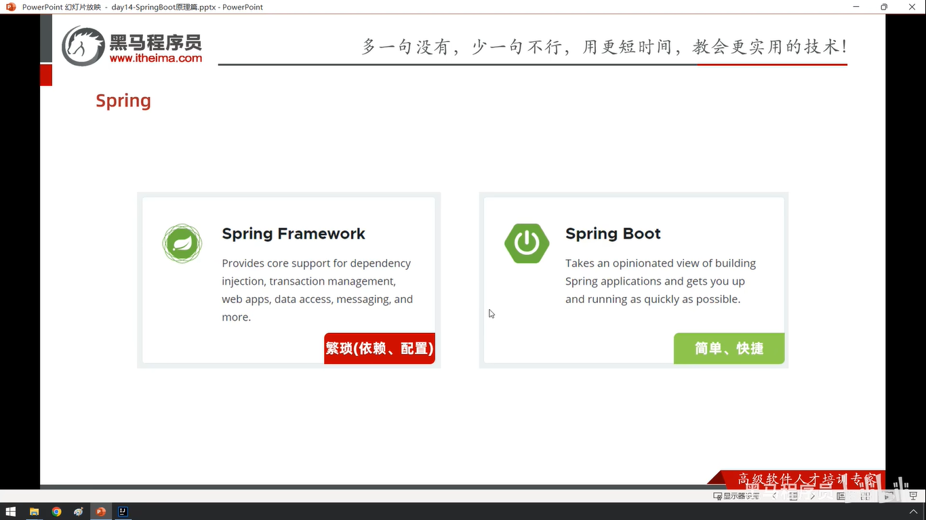Open 显示器设置 display settings in status bar
Image resolution: width=926 pixels, height=520 pixels.
[736, 496]
